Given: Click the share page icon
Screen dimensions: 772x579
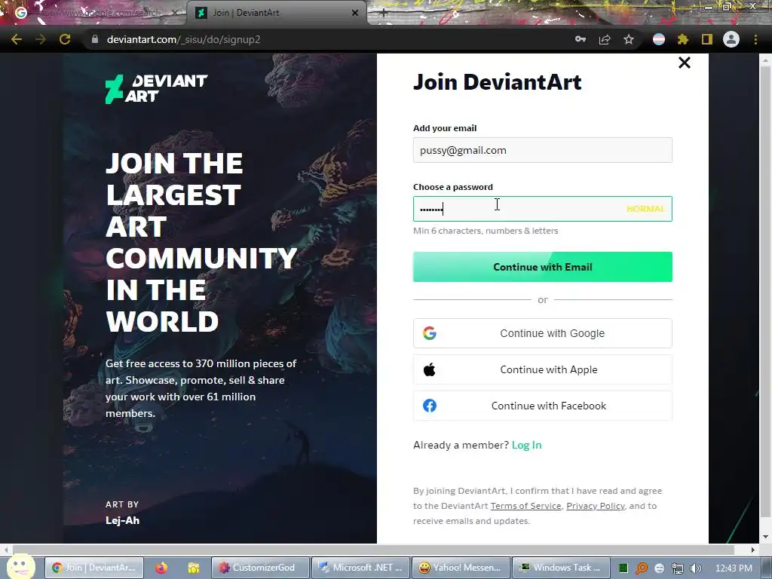Looking at the screenshot, I should 605,39.
